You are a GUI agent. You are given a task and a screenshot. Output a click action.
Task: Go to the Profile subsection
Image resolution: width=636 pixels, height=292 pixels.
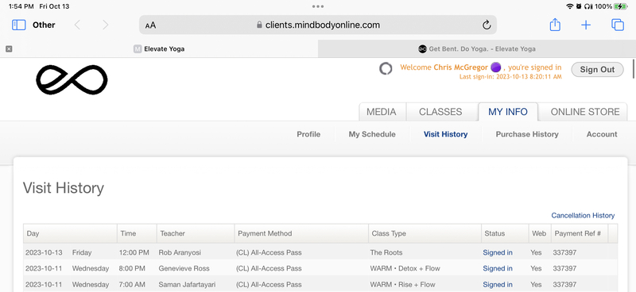tap(308, 134)
